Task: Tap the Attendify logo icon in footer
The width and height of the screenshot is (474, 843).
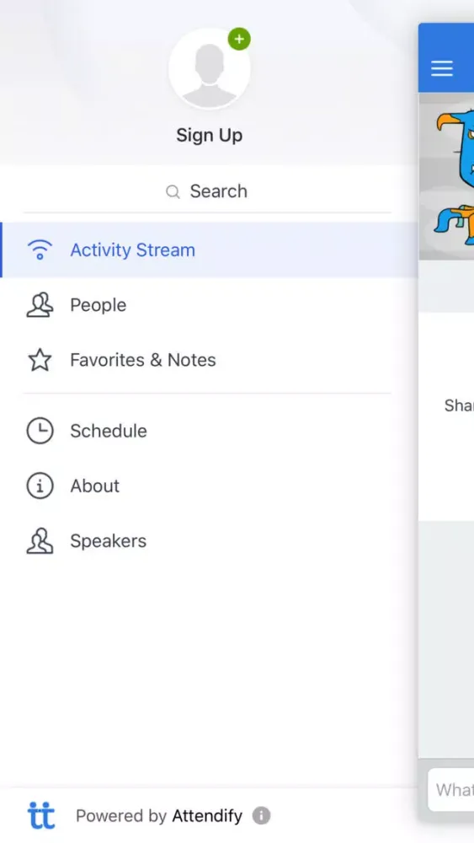Action: point(40,815)
